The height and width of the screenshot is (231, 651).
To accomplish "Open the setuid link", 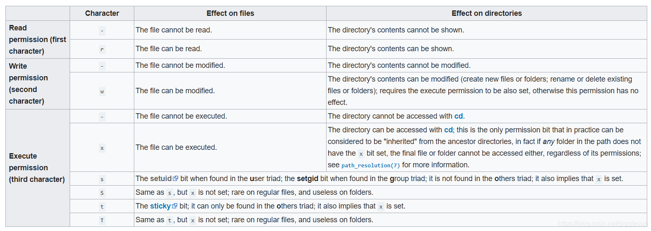I will coord(161,179).
